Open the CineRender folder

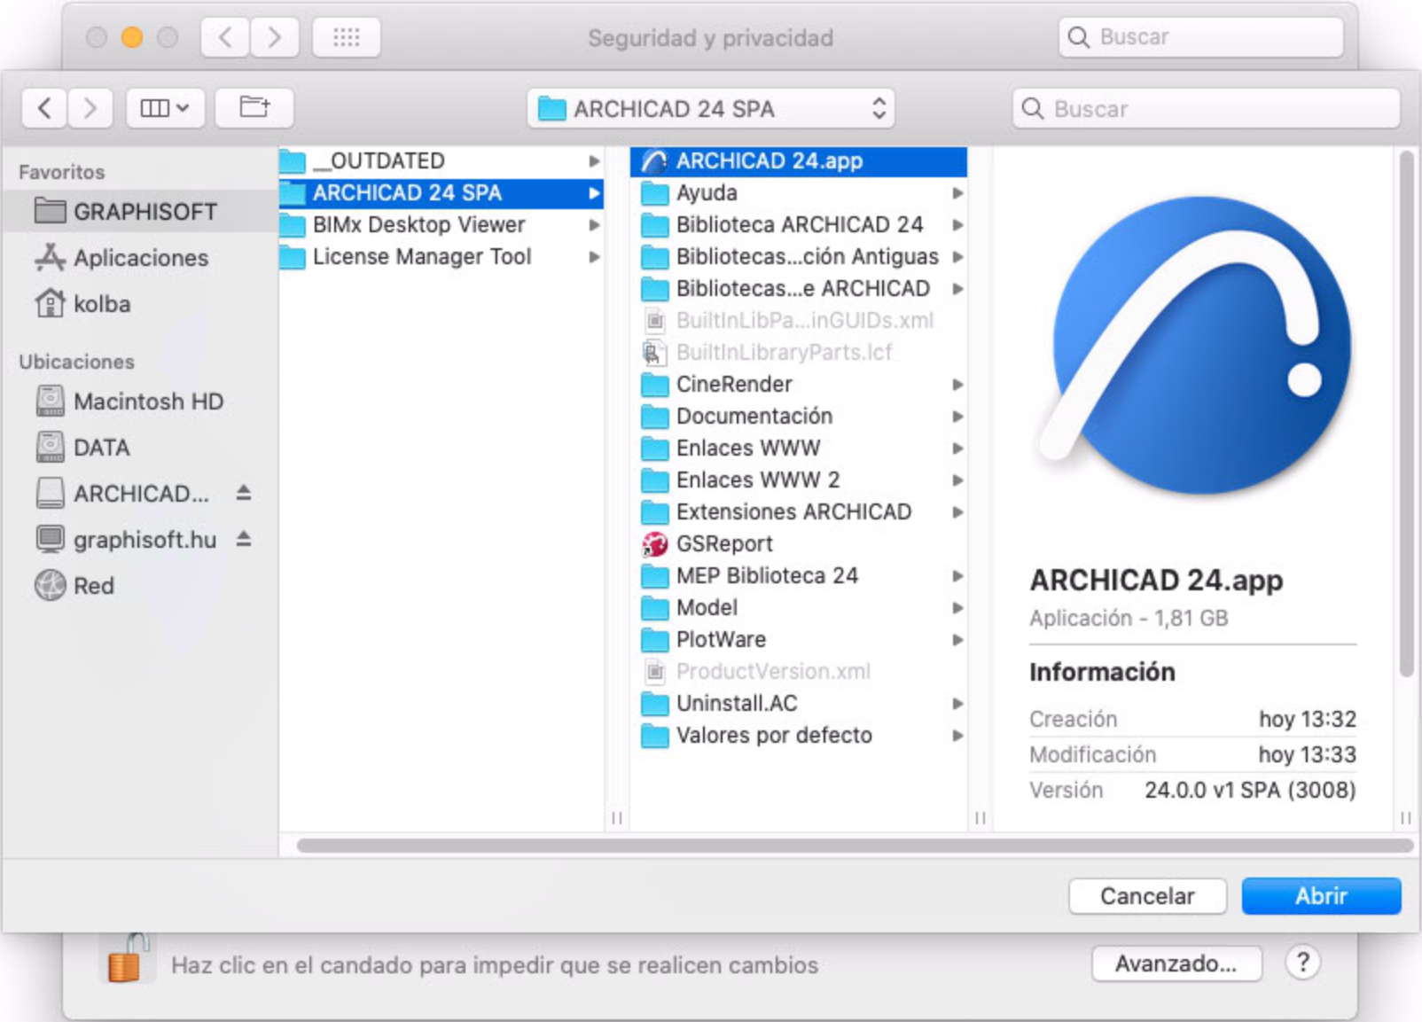[x=734, y=384]
